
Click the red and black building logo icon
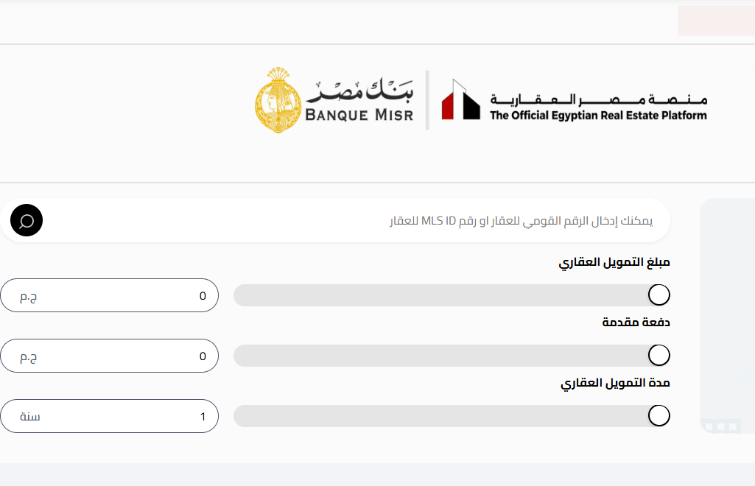[x=460, y=101]
